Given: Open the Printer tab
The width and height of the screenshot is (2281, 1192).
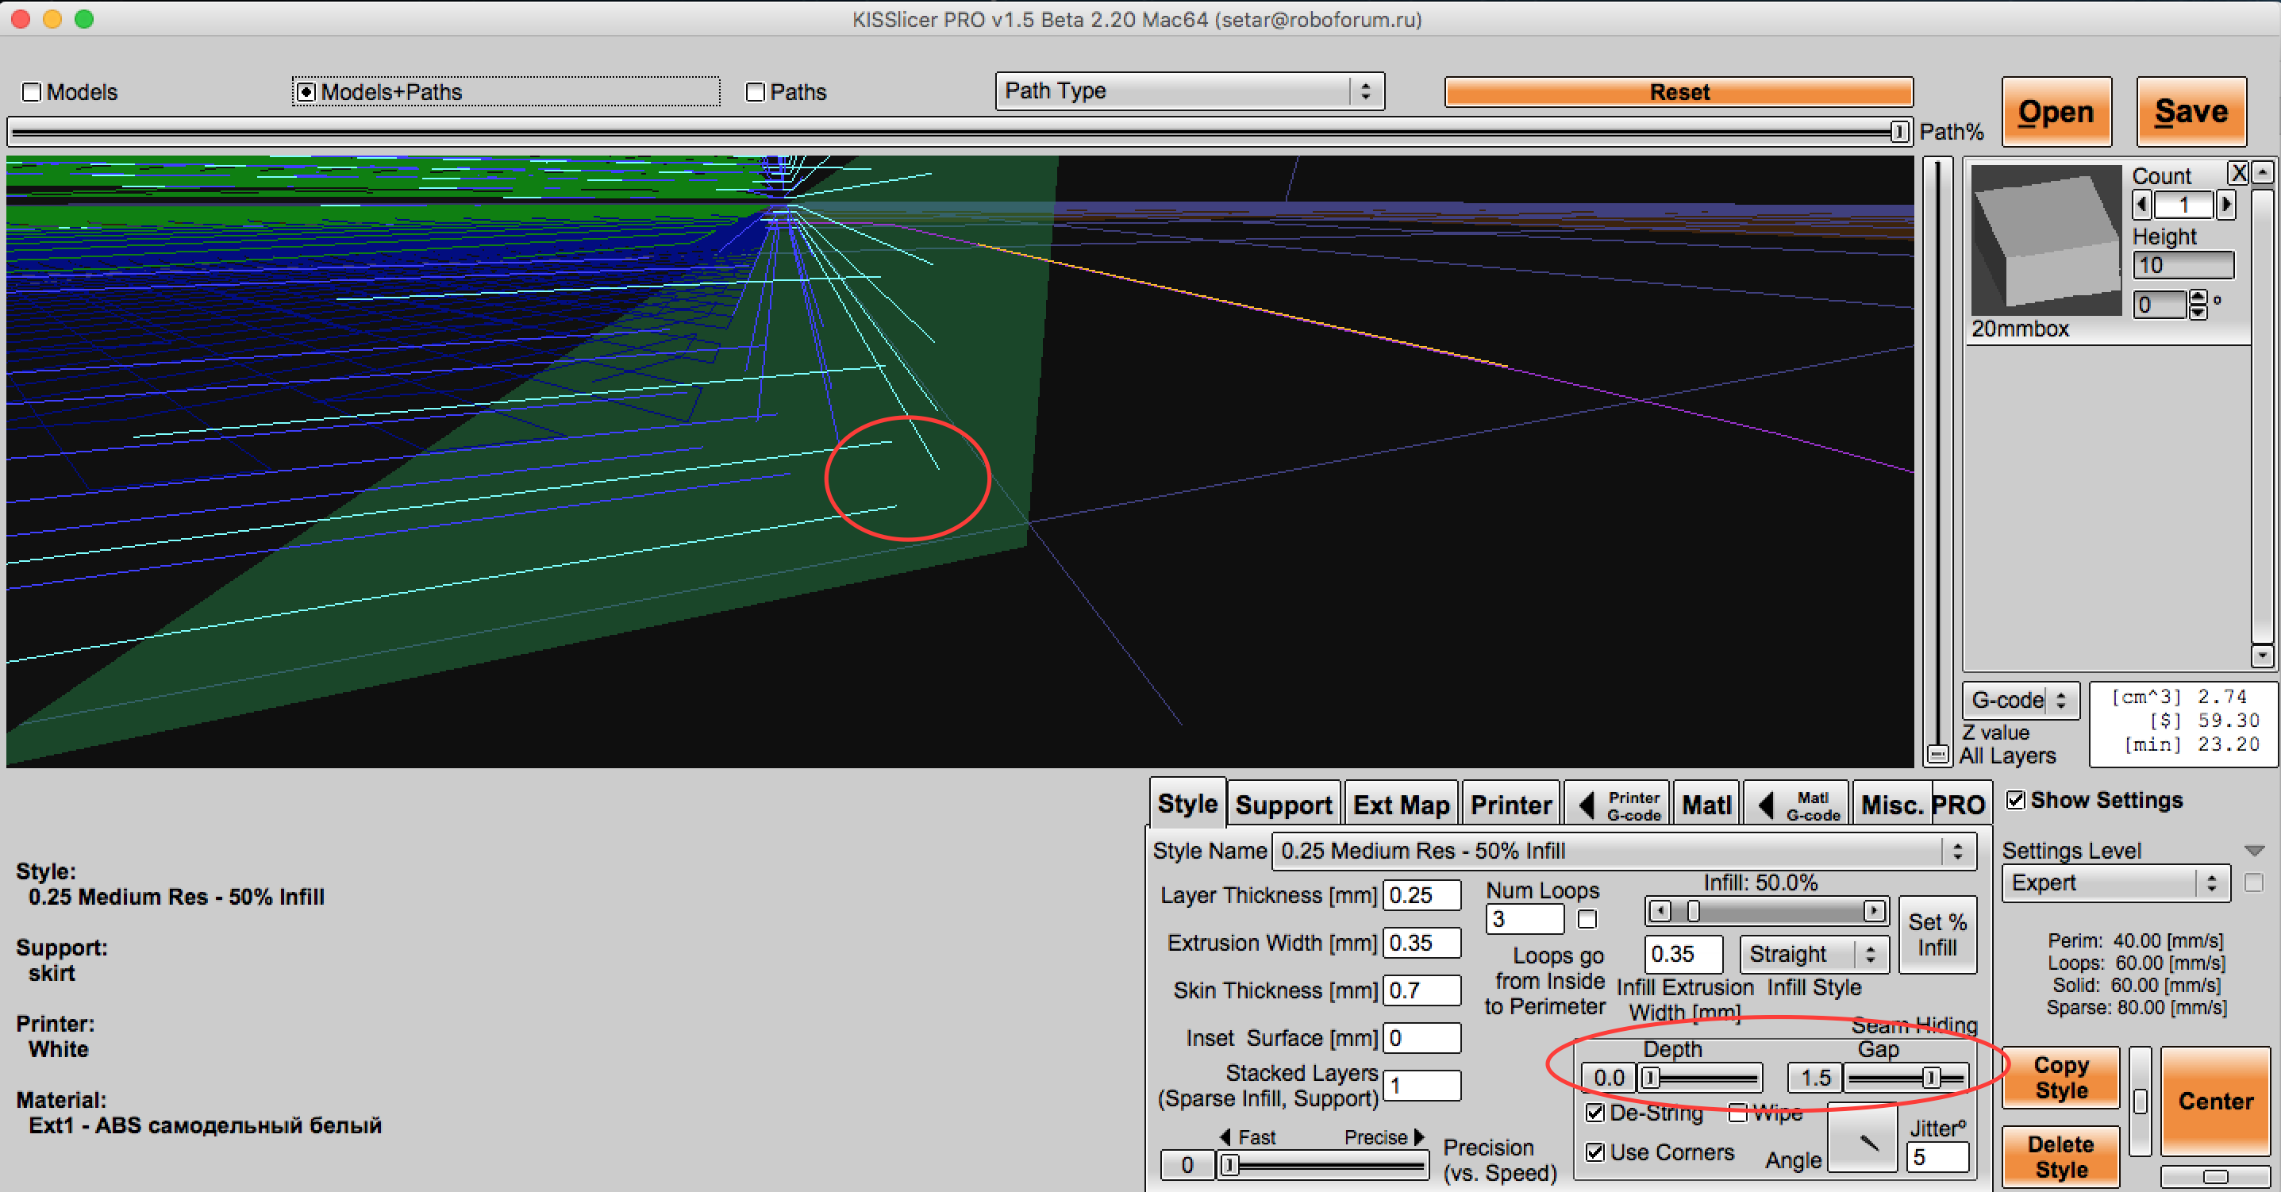Looking at the screenshot, I should point(1510,804).
